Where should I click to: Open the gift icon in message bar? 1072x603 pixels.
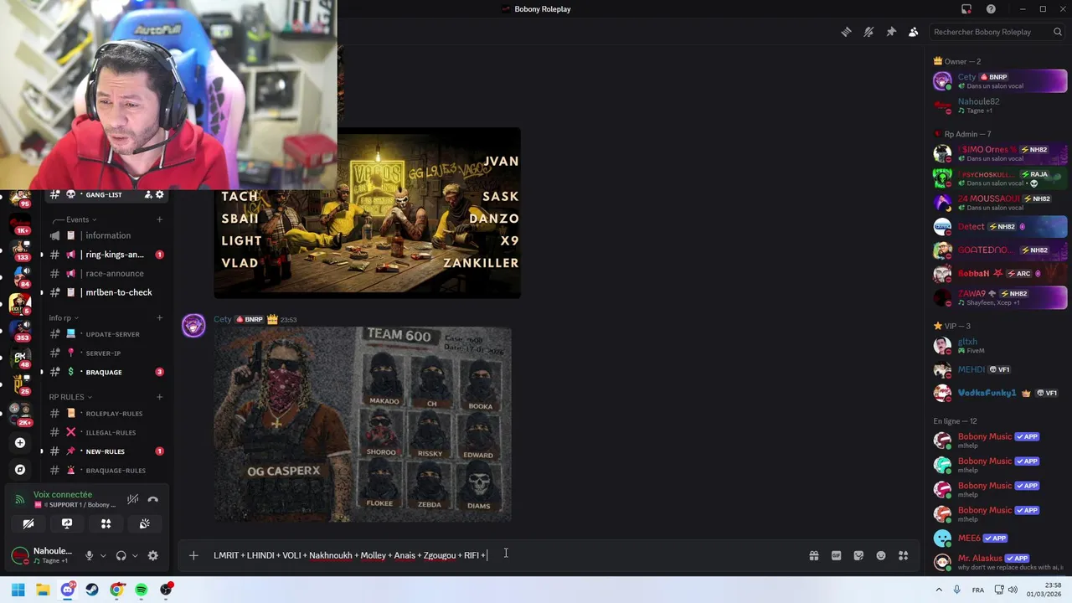coord(813,555)
